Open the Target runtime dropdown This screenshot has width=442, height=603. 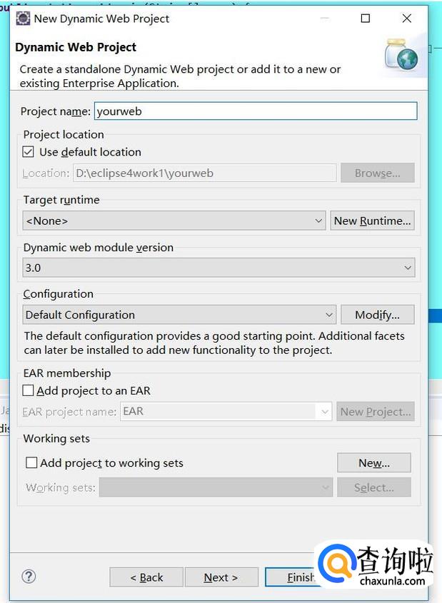point(174,221)
